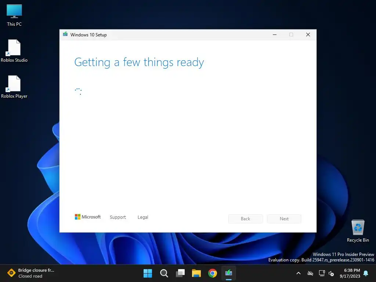
Task: Click the network status tray icon
Action: [322, 273]
